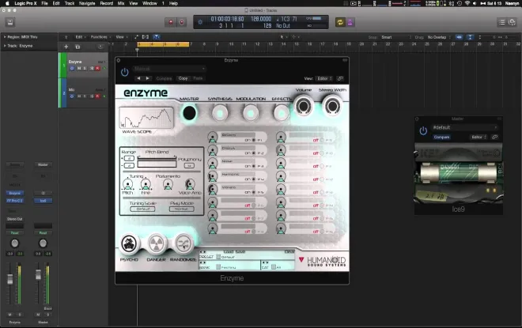Viewport: 522px width, 328px height.
Task: Toggle P5 Vibrato on/off switch
Action: (x=254, y=192)
